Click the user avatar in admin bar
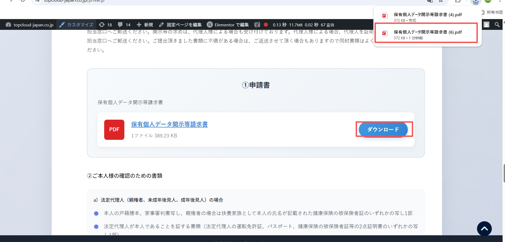The image size is (505, 242). pos(486,25)
